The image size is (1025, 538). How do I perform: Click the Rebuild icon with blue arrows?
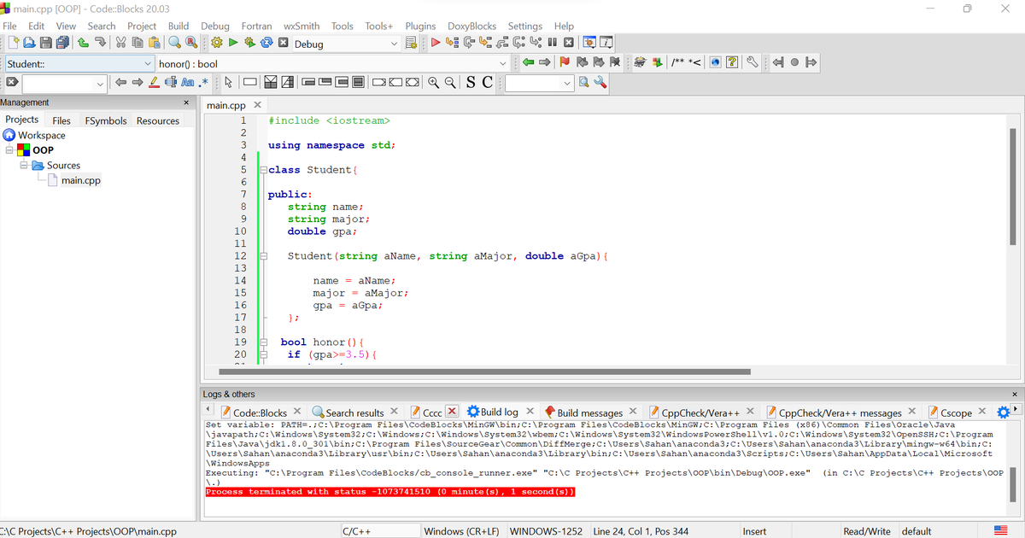pos(266,43)
